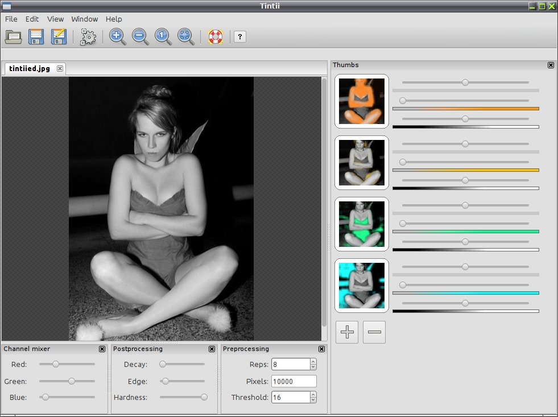Open the Edit menu
The image size is (558, 417).
[x=32, y=19]
